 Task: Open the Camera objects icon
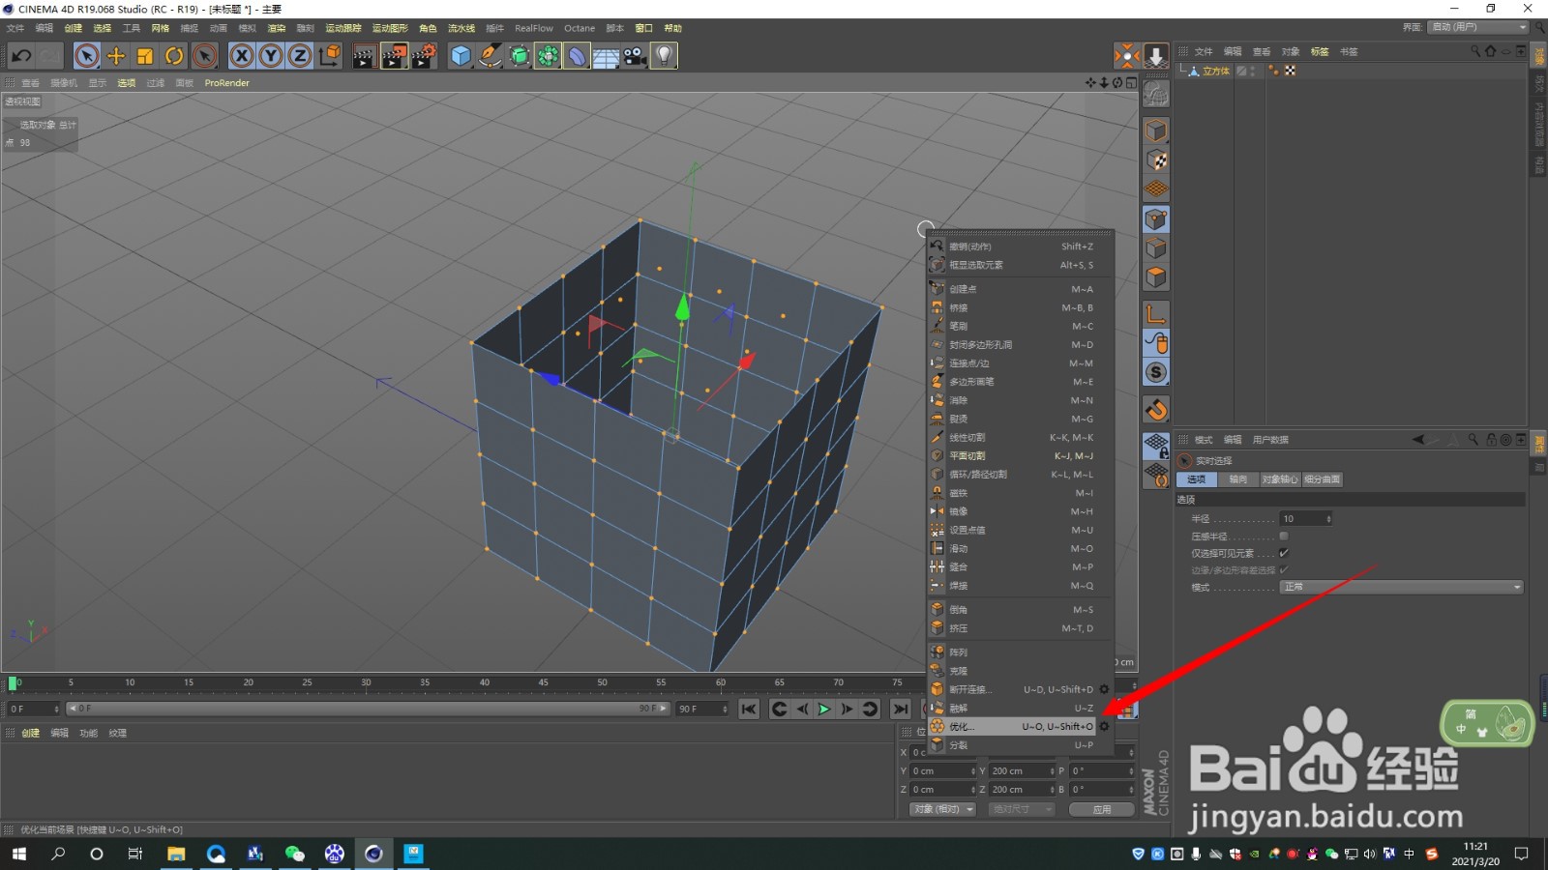(635, 56)
